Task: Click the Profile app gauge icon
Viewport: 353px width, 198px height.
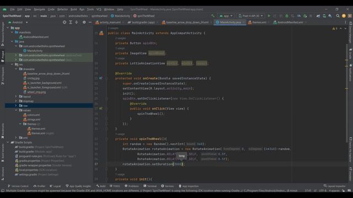Action: point(299,16)
